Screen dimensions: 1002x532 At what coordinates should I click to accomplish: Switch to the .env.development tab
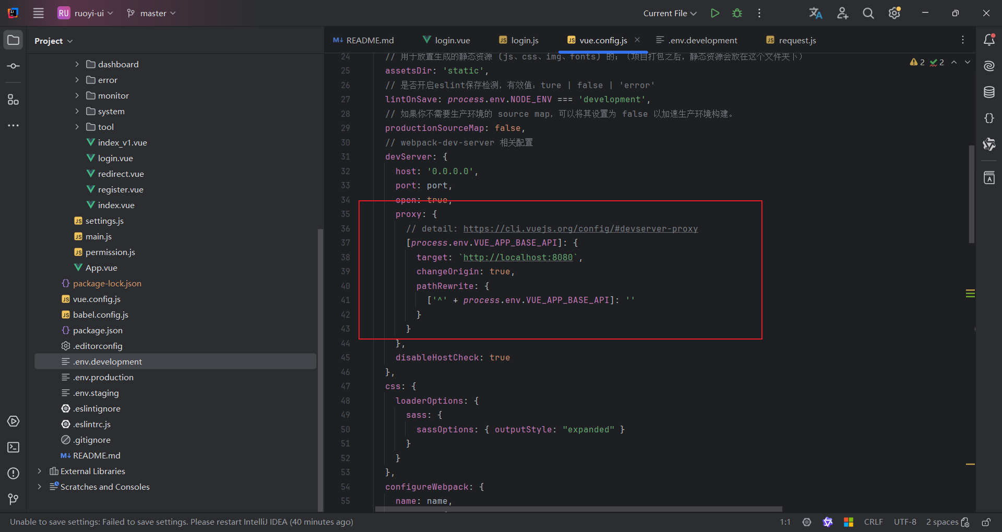697,40
